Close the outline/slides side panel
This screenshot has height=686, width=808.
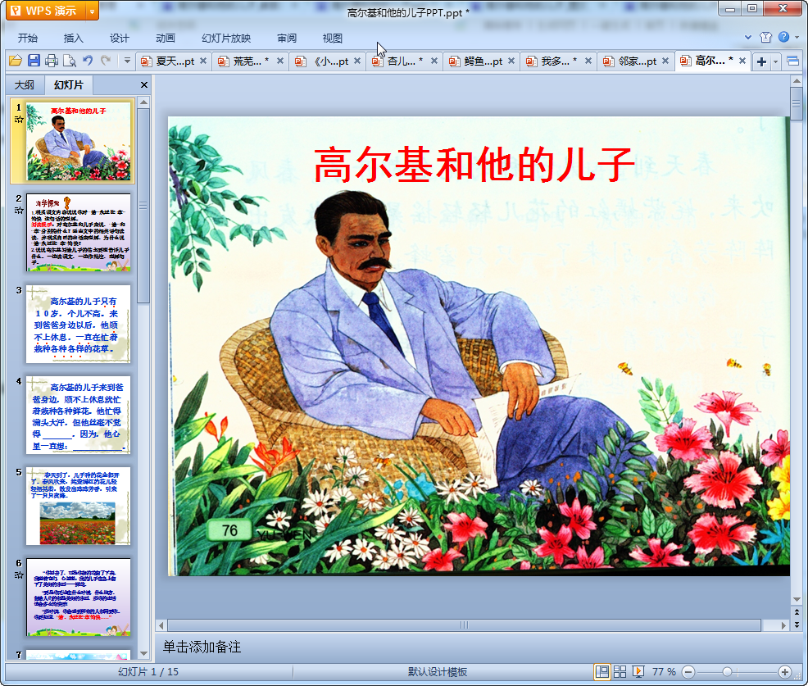[x=144, y=85]
